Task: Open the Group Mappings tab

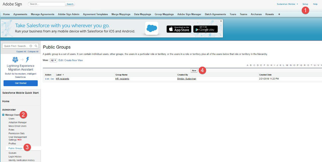Action: (164, 14)
